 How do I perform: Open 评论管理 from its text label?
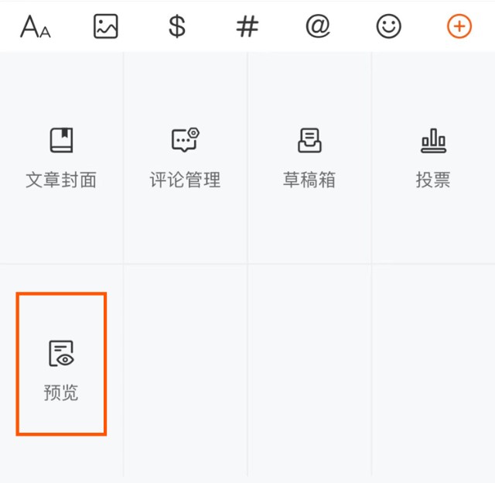click(186, 180)
